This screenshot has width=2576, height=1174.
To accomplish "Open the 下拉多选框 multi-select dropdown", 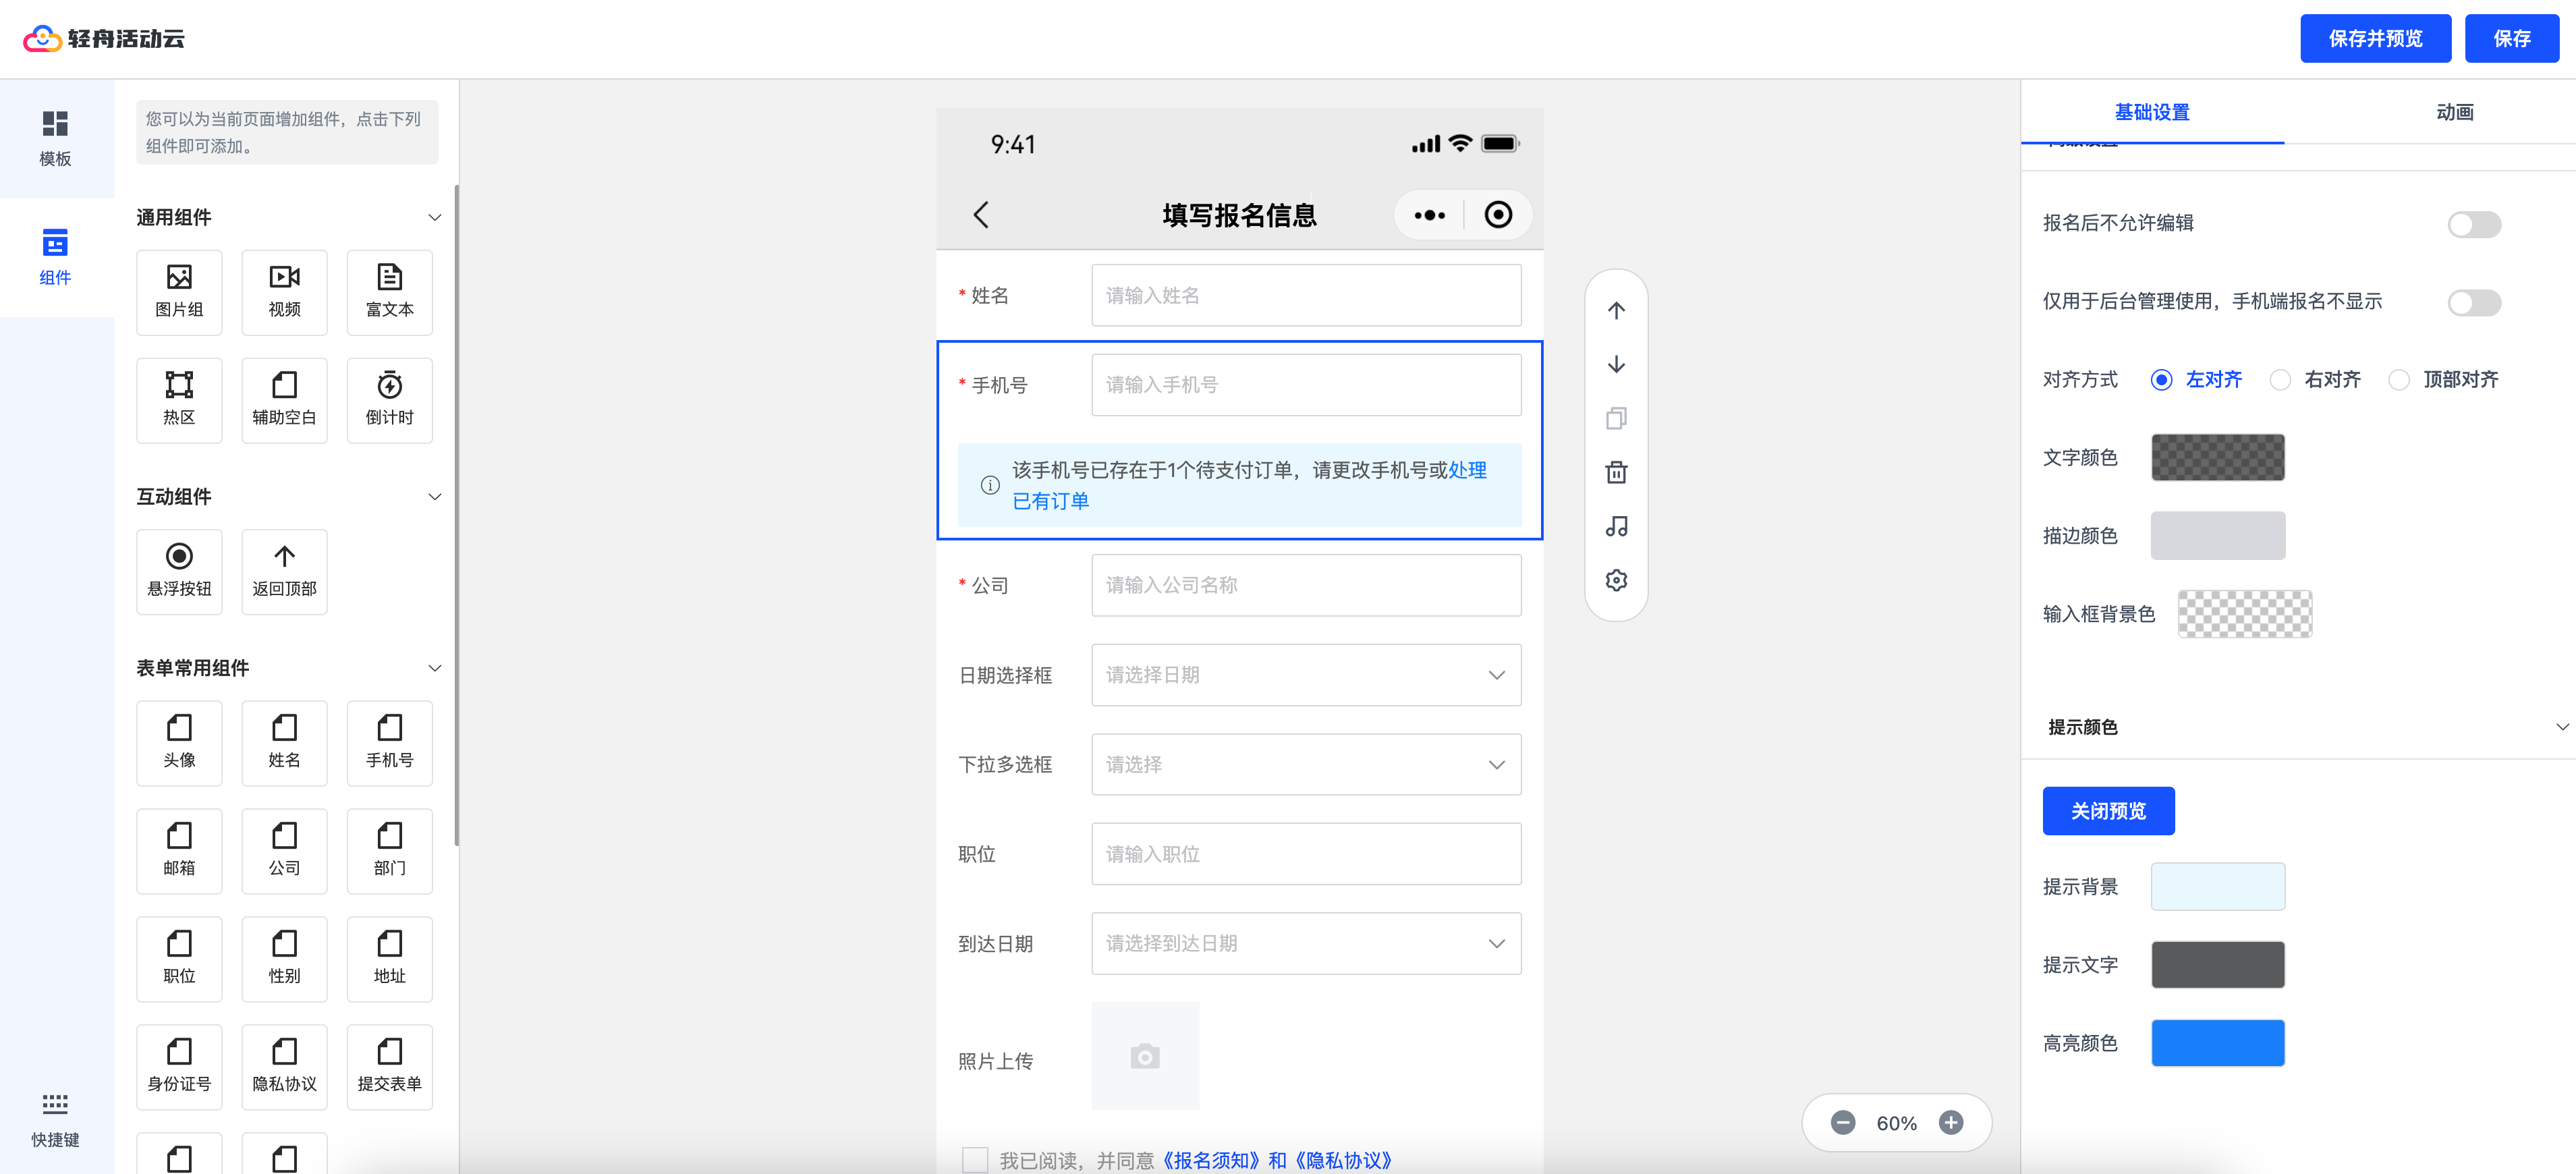I will 1306,764.
